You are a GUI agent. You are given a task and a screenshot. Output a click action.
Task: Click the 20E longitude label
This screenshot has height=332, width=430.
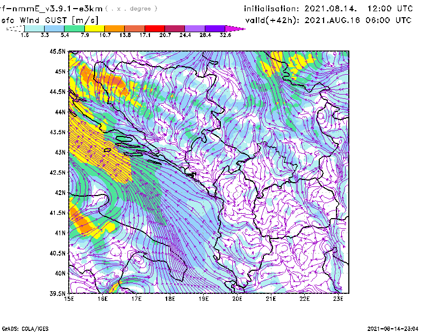tap(237, 299)
